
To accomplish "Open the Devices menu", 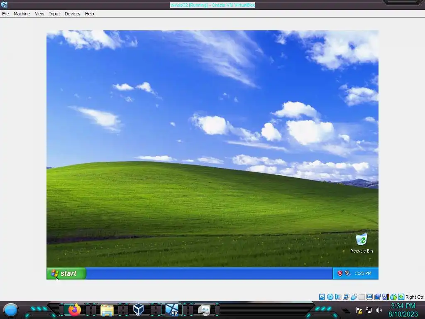I will [72, 14].
